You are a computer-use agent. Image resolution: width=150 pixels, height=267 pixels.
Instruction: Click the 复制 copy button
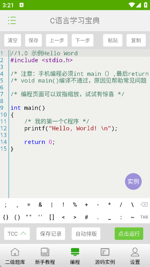point(136,40)
